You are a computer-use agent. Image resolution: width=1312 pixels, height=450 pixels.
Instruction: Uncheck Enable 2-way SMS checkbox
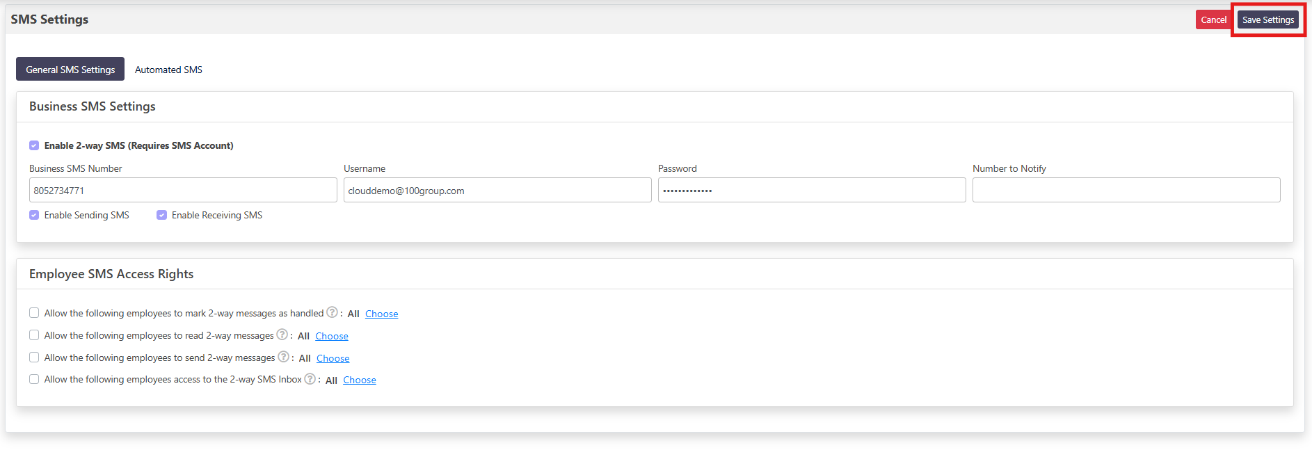click(x=34, y=145)
